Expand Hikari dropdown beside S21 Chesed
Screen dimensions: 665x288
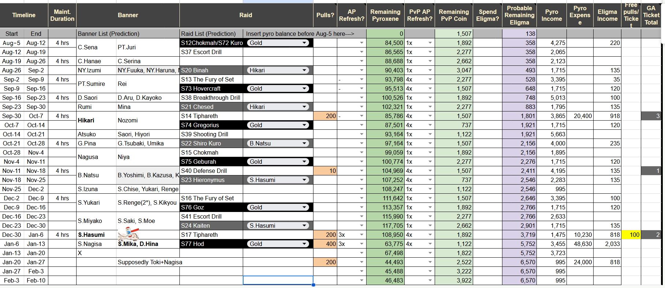pyautogui.click(x=278, y=107)
